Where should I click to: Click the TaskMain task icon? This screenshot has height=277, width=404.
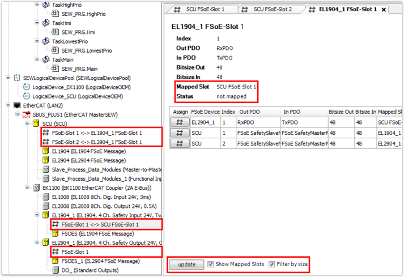click(x=46, y=59)
